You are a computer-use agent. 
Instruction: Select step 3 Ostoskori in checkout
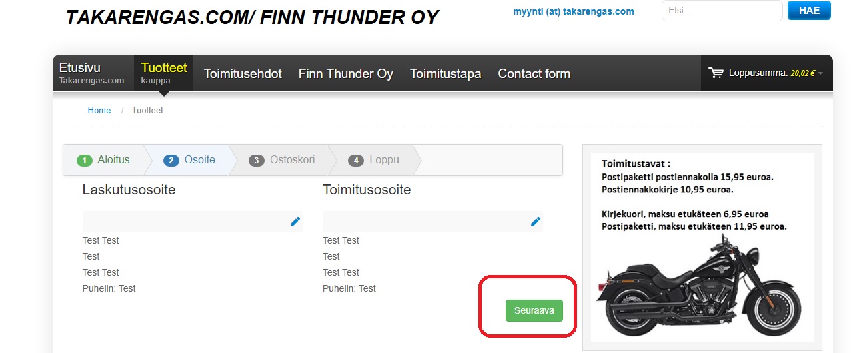[282, 160]
